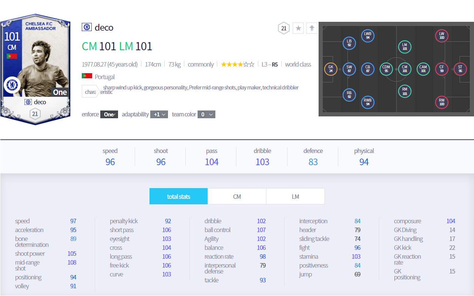Select the LWB position marker
Image resolution: width=474 pixels, height=296 pixels.
[x=367, y=36]
